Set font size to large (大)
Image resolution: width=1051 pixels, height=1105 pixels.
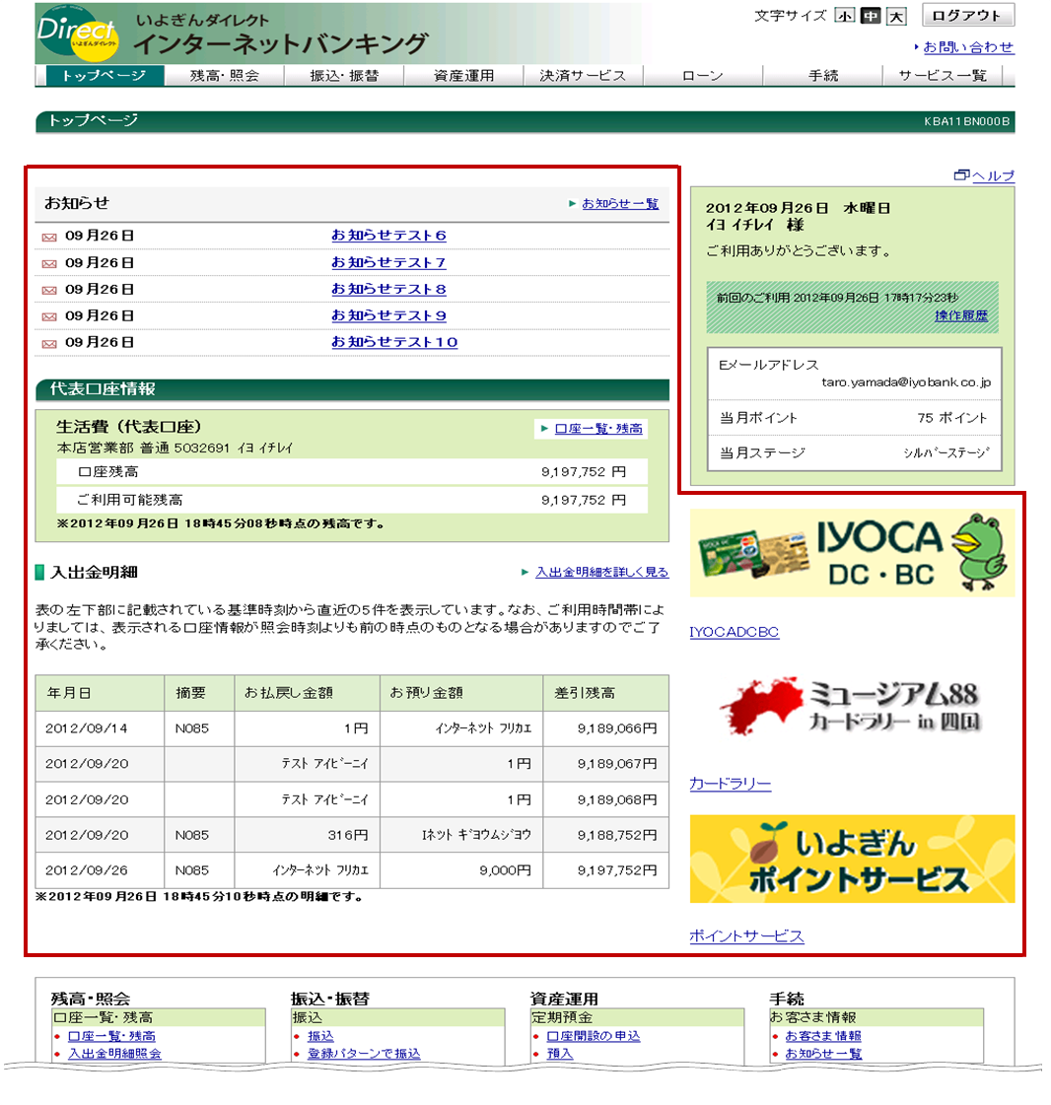896,16
